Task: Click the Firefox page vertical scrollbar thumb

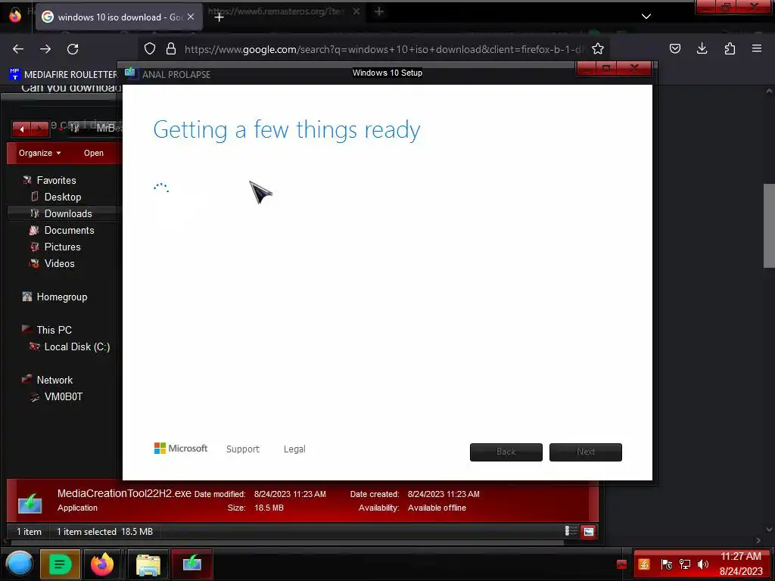Action: [x=769, y=225]
